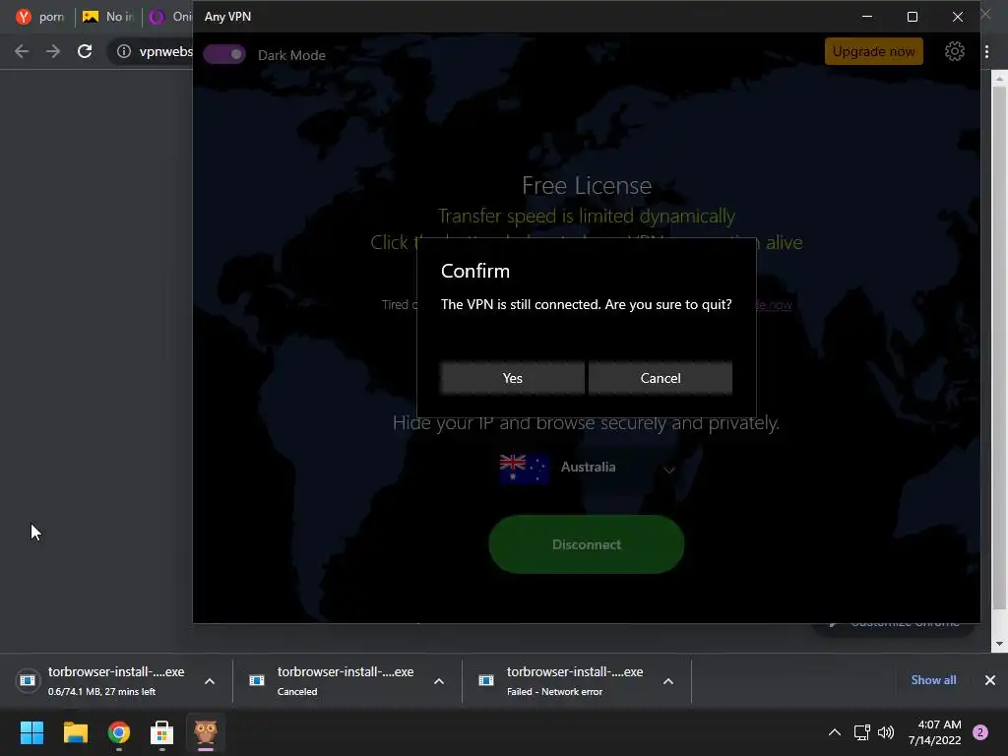Click the green Disconnect button
1008x756 pixels.
(587, 544)
